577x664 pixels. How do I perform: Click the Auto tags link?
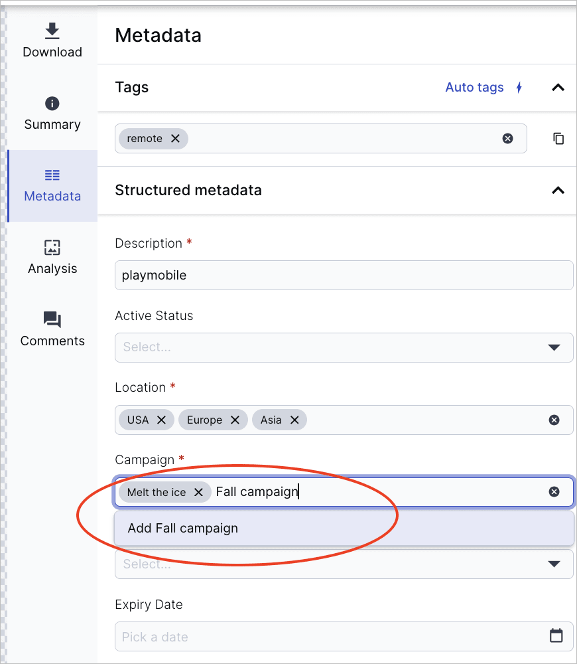click(x=474, y=87)
